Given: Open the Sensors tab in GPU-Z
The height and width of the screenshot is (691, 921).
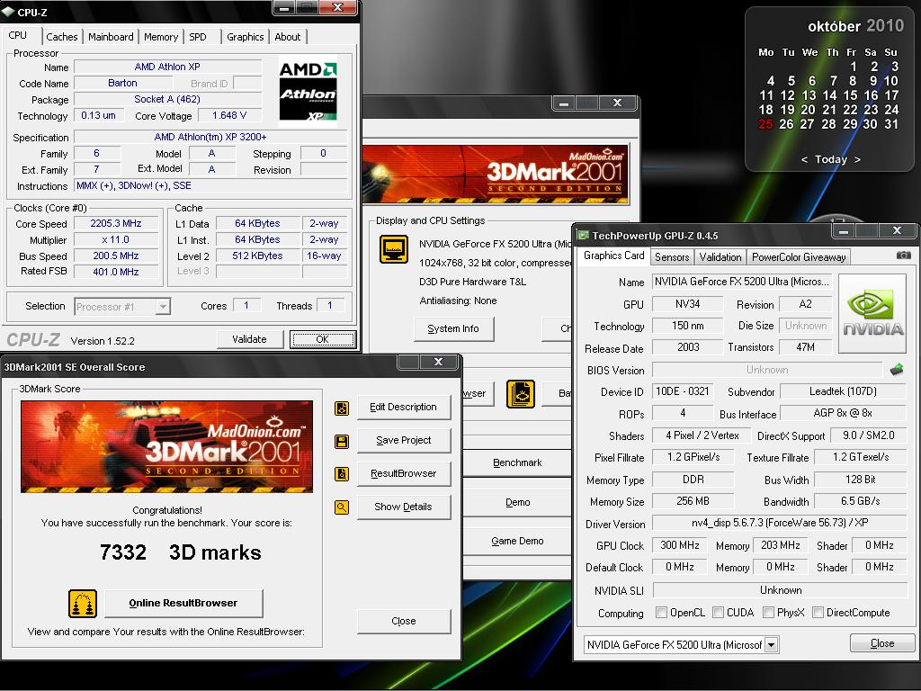Looking at the screenshot, I should 672,256.
